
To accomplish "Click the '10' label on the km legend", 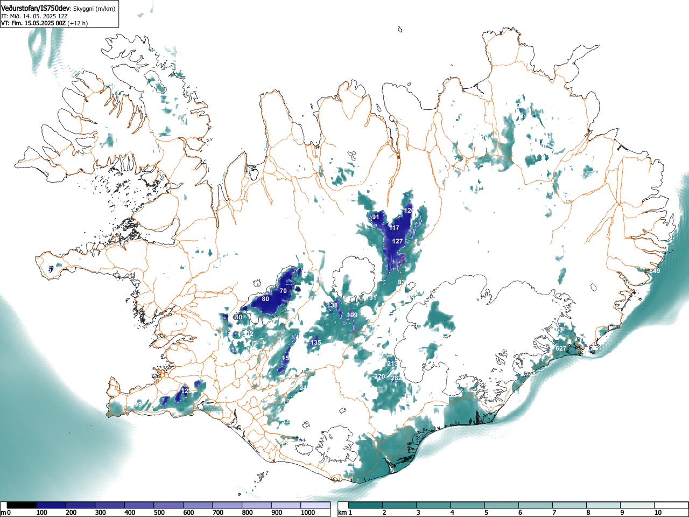I will pos(658,513).
